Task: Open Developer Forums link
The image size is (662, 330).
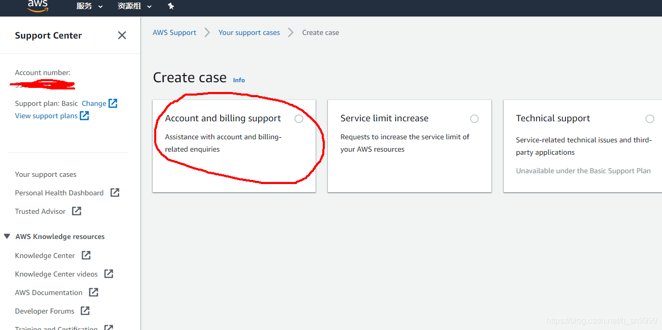Action: tap(45, 311)
